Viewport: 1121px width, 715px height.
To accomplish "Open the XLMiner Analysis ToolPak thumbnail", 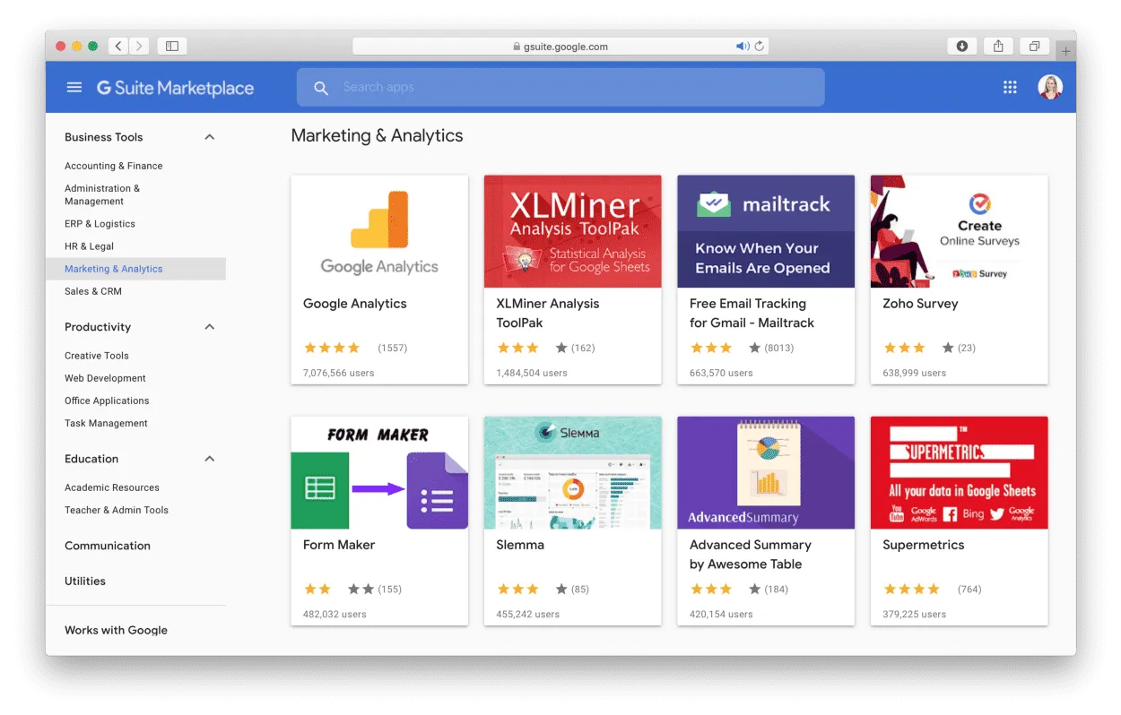I will [573, 231].
